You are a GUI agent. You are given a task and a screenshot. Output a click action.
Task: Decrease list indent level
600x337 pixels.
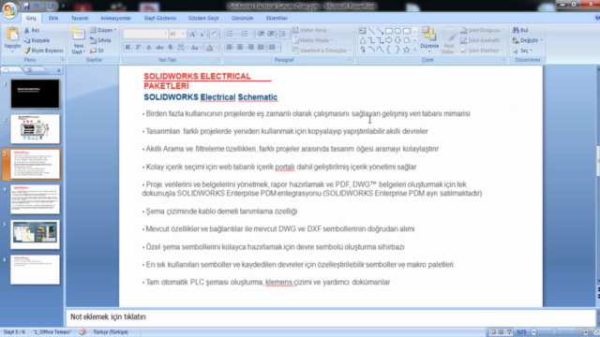261,34
